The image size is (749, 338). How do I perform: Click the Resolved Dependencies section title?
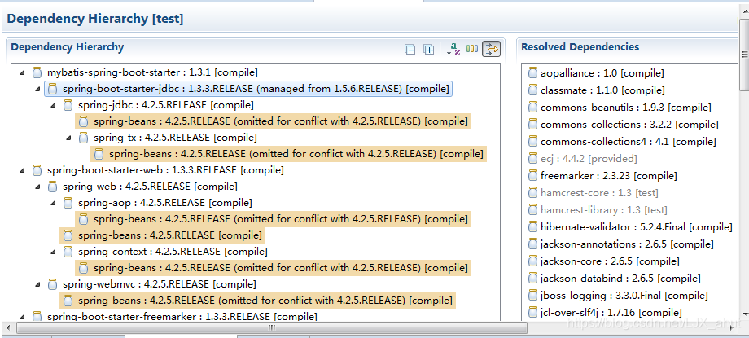580,47
